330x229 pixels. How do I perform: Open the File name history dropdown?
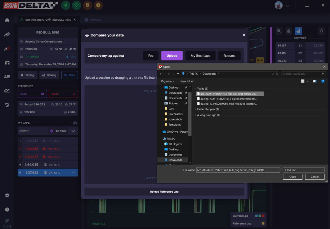(278, 170)
